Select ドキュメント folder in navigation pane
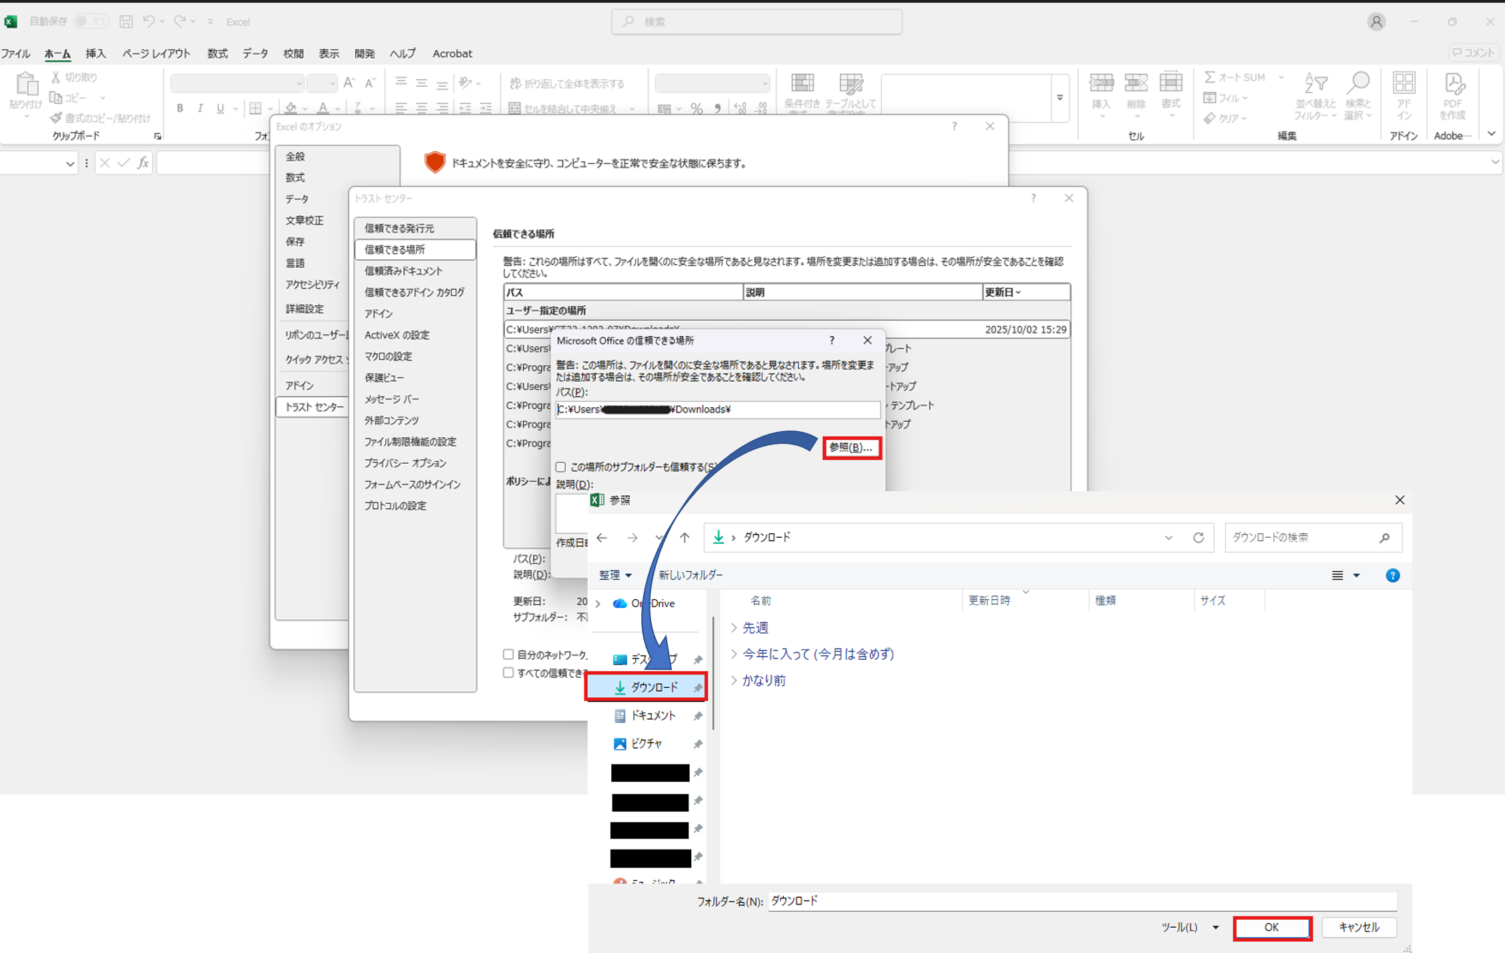The width and height of the screenshot is (1505, 953). [x=653, y=716]
